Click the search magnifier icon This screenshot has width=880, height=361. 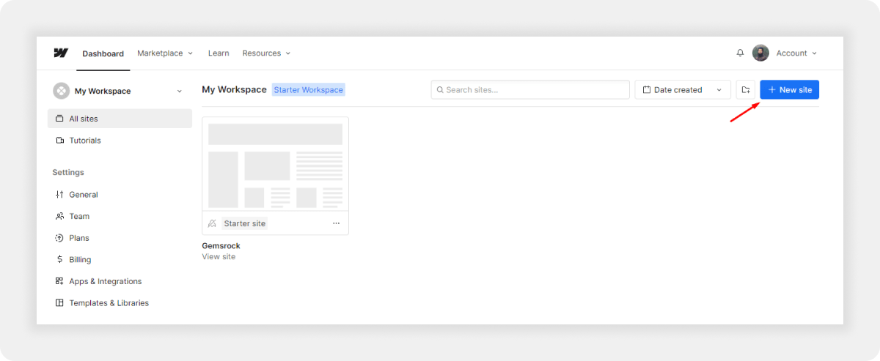click(x=440, y=90)
